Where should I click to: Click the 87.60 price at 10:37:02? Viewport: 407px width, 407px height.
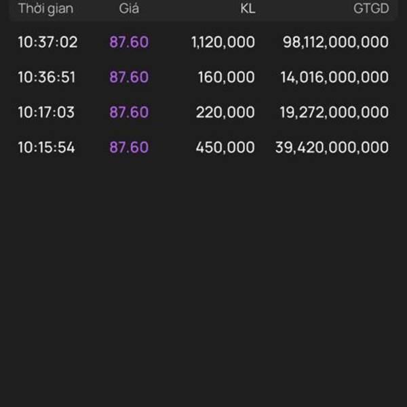pyautogui.click(x=129, y=42)
